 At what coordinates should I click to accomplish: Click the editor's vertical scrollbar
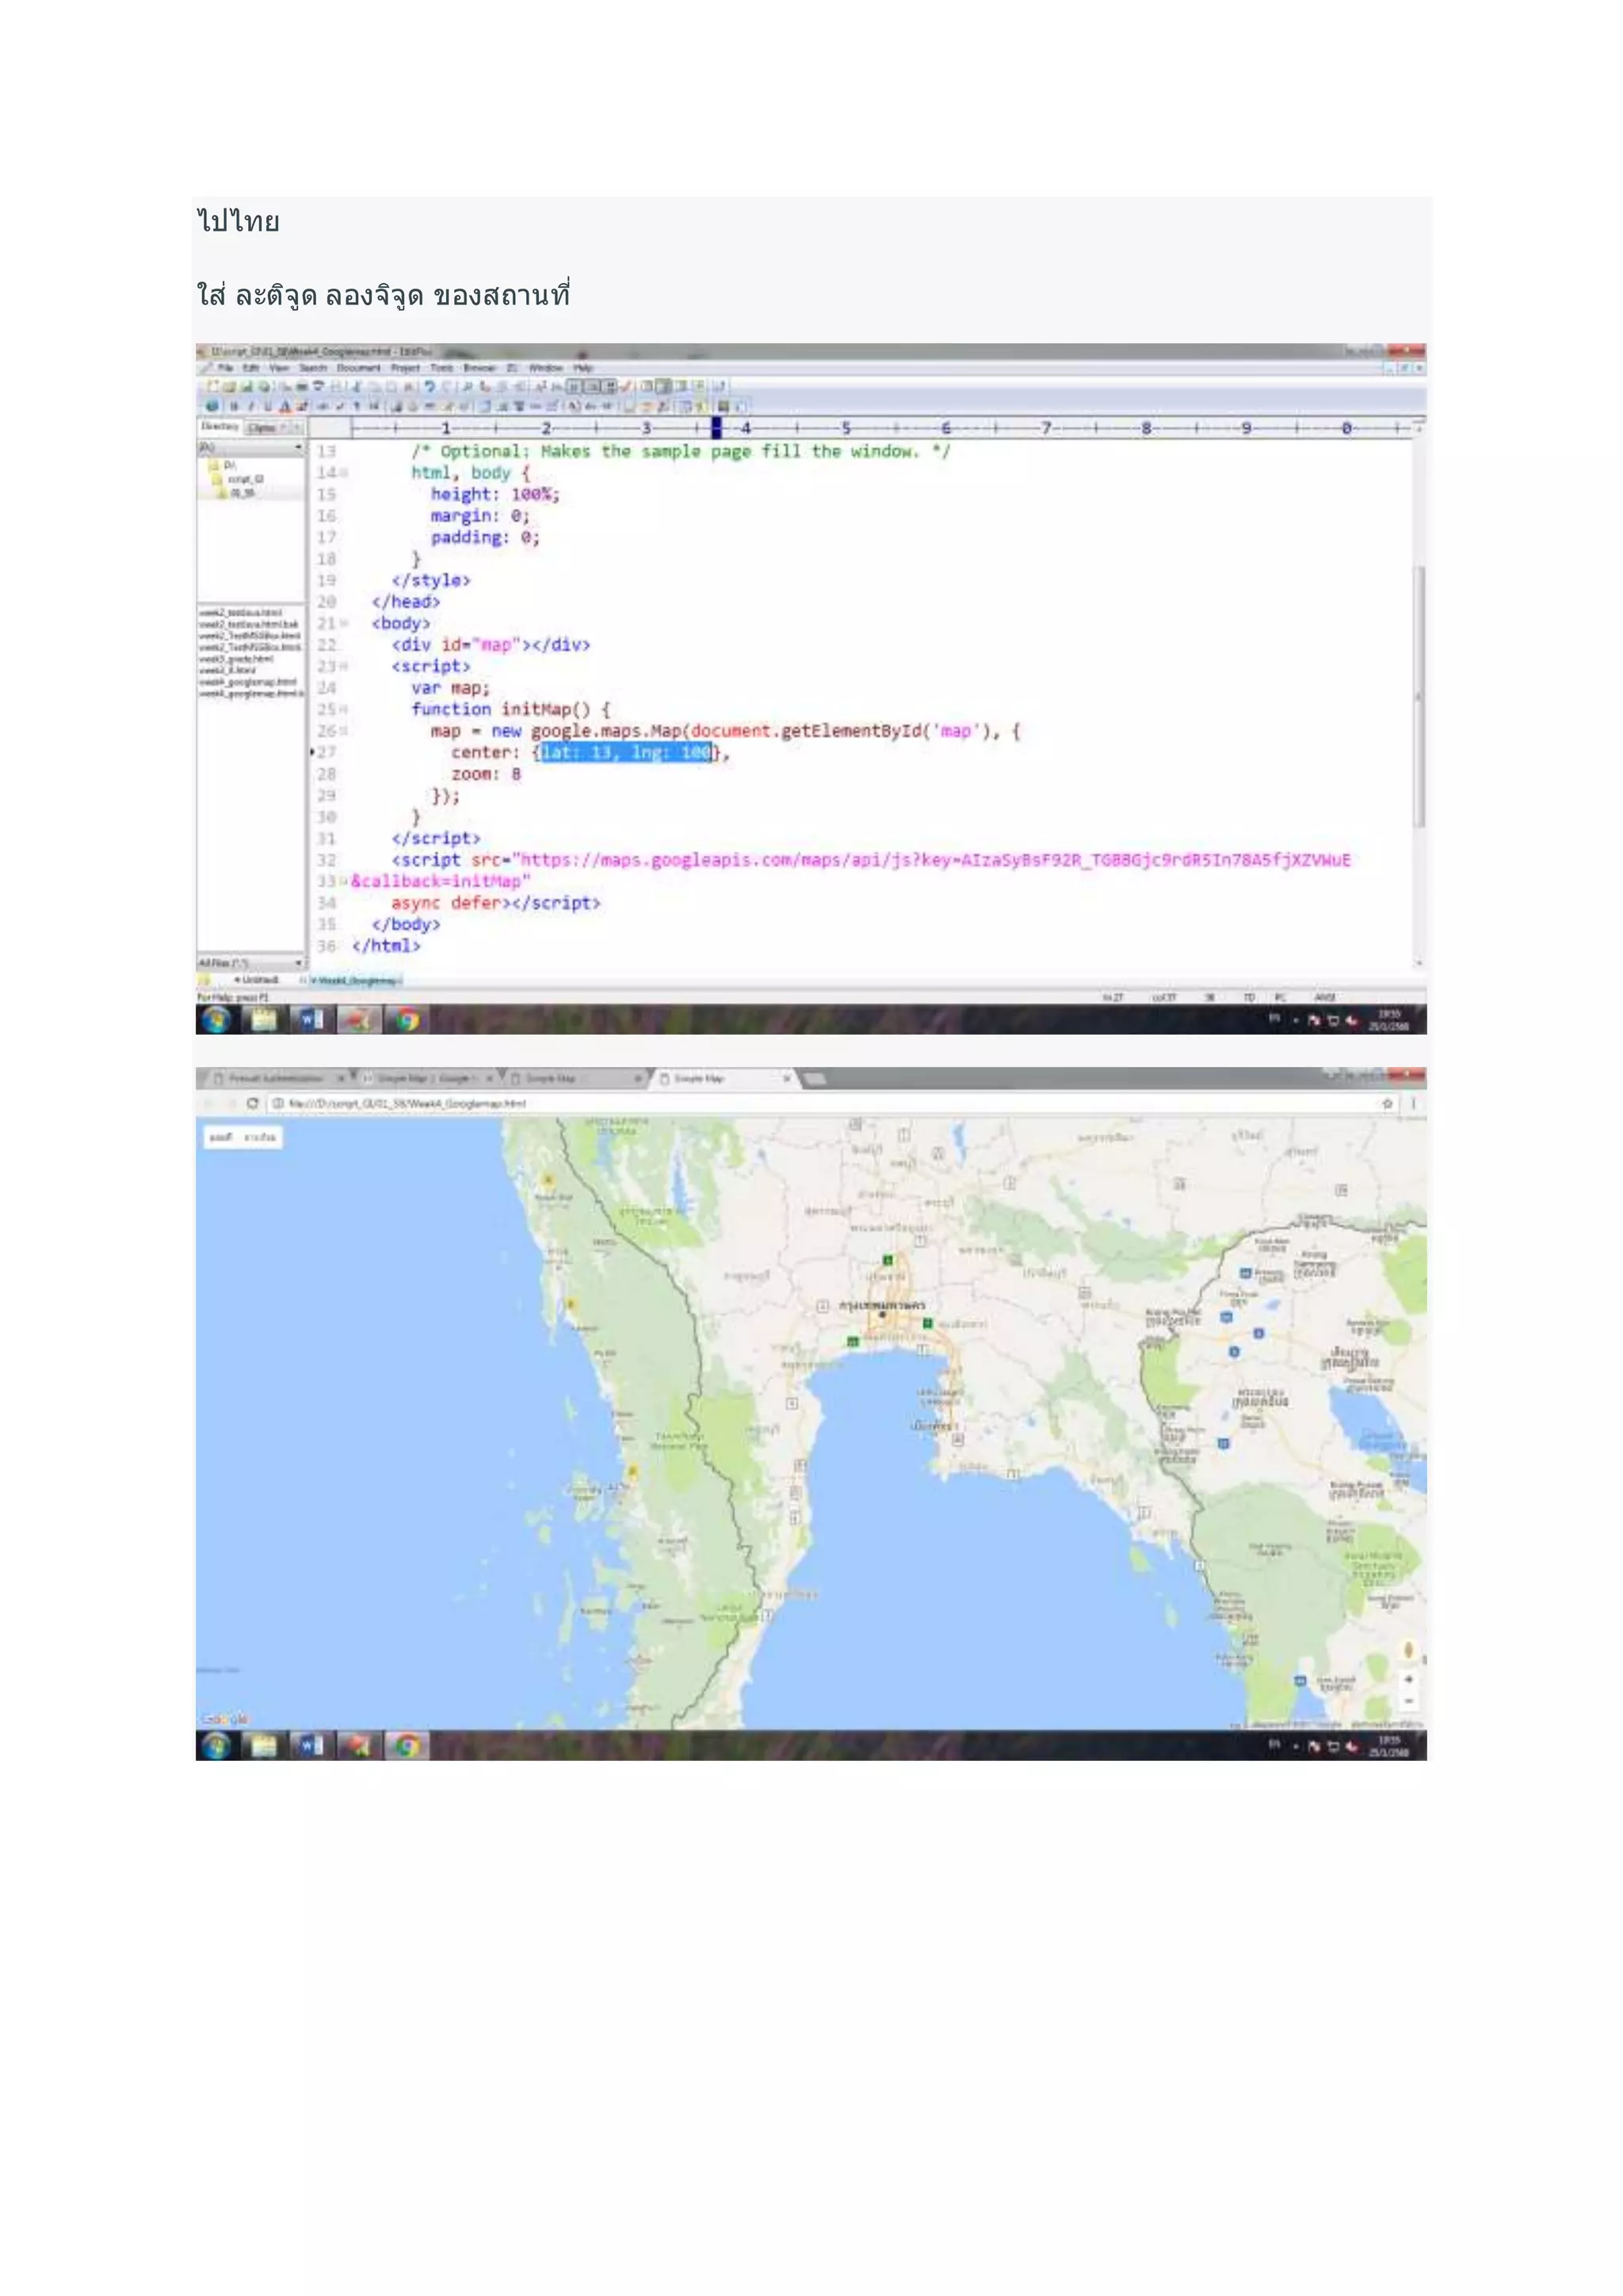click(1418, 695)
